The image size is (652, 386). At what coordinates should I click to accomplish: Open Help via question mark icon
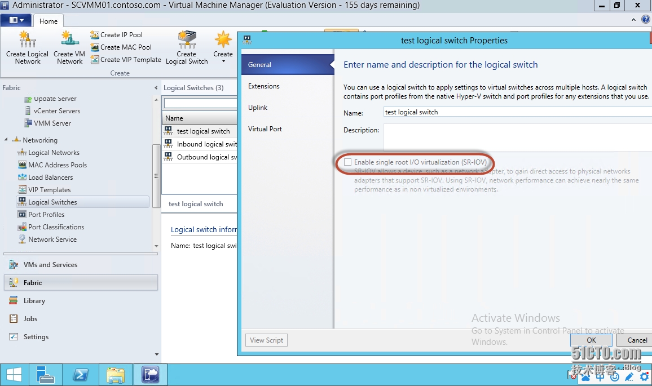(x=646, y=19)
